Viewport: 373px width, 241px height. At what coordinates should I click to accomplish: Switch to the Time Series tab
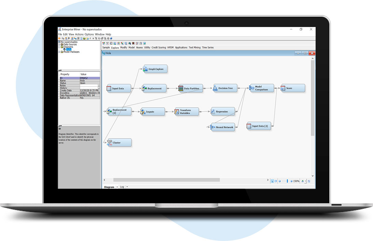[208, 48]
